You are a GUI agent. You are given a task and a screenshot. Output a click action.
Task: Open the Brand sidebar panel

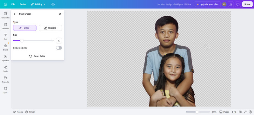pyautogui.click(x=5, y=47)
